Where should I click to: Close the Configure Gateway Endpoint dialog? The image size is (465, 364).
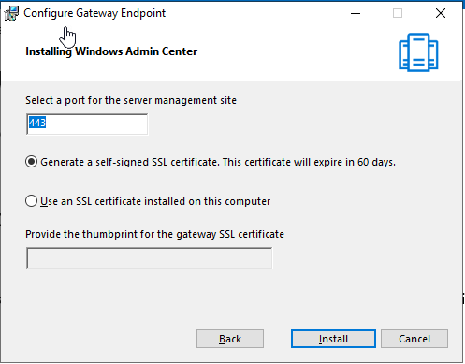point(441,13)
